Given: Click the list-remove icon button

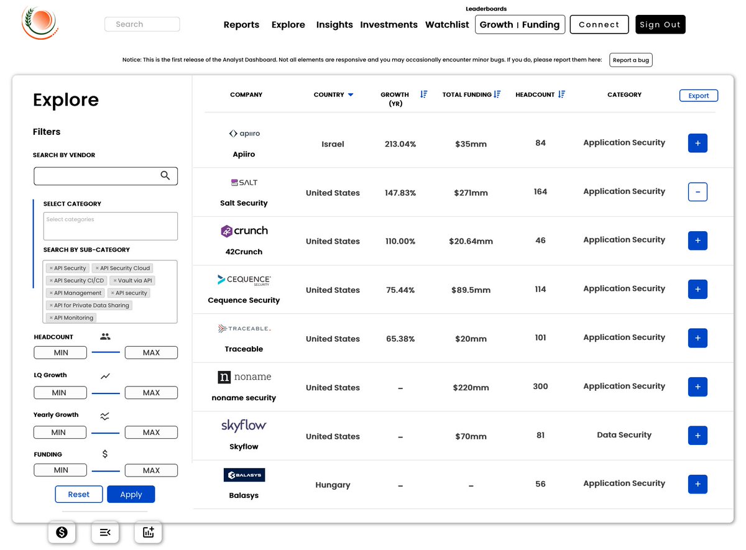Looking at the screenshot, I should point(105,532).
